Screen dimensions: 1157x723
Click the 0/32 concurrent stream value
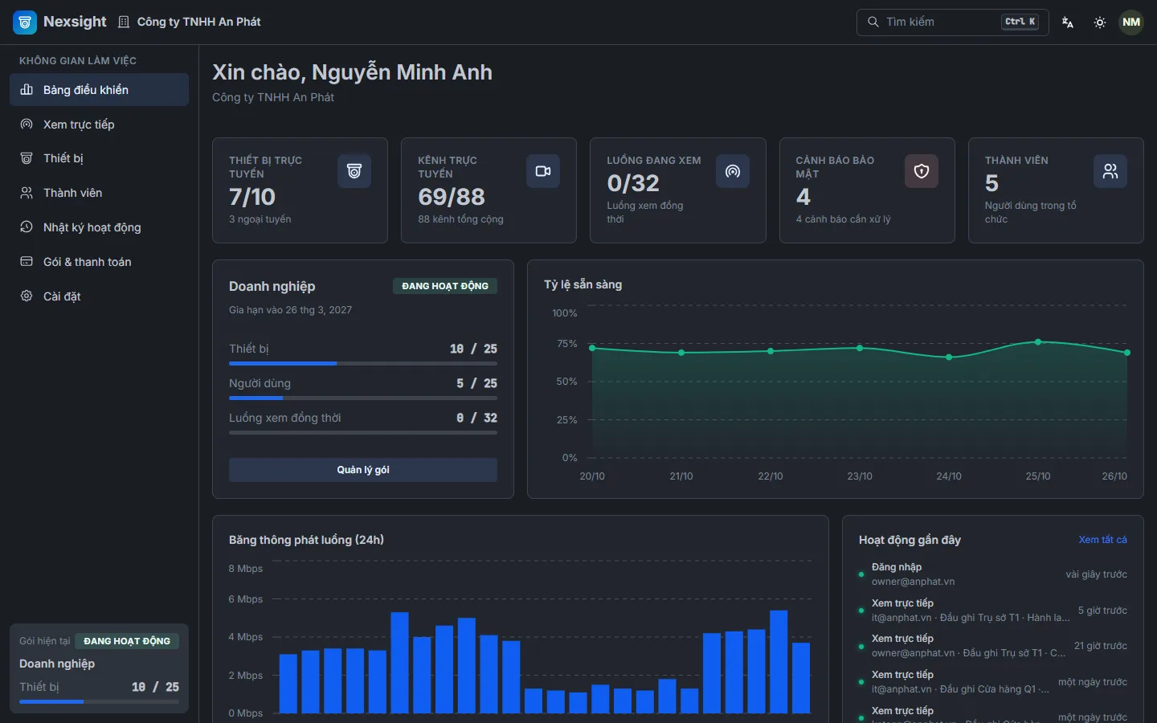pyautogui.click(x=633, y=183)
